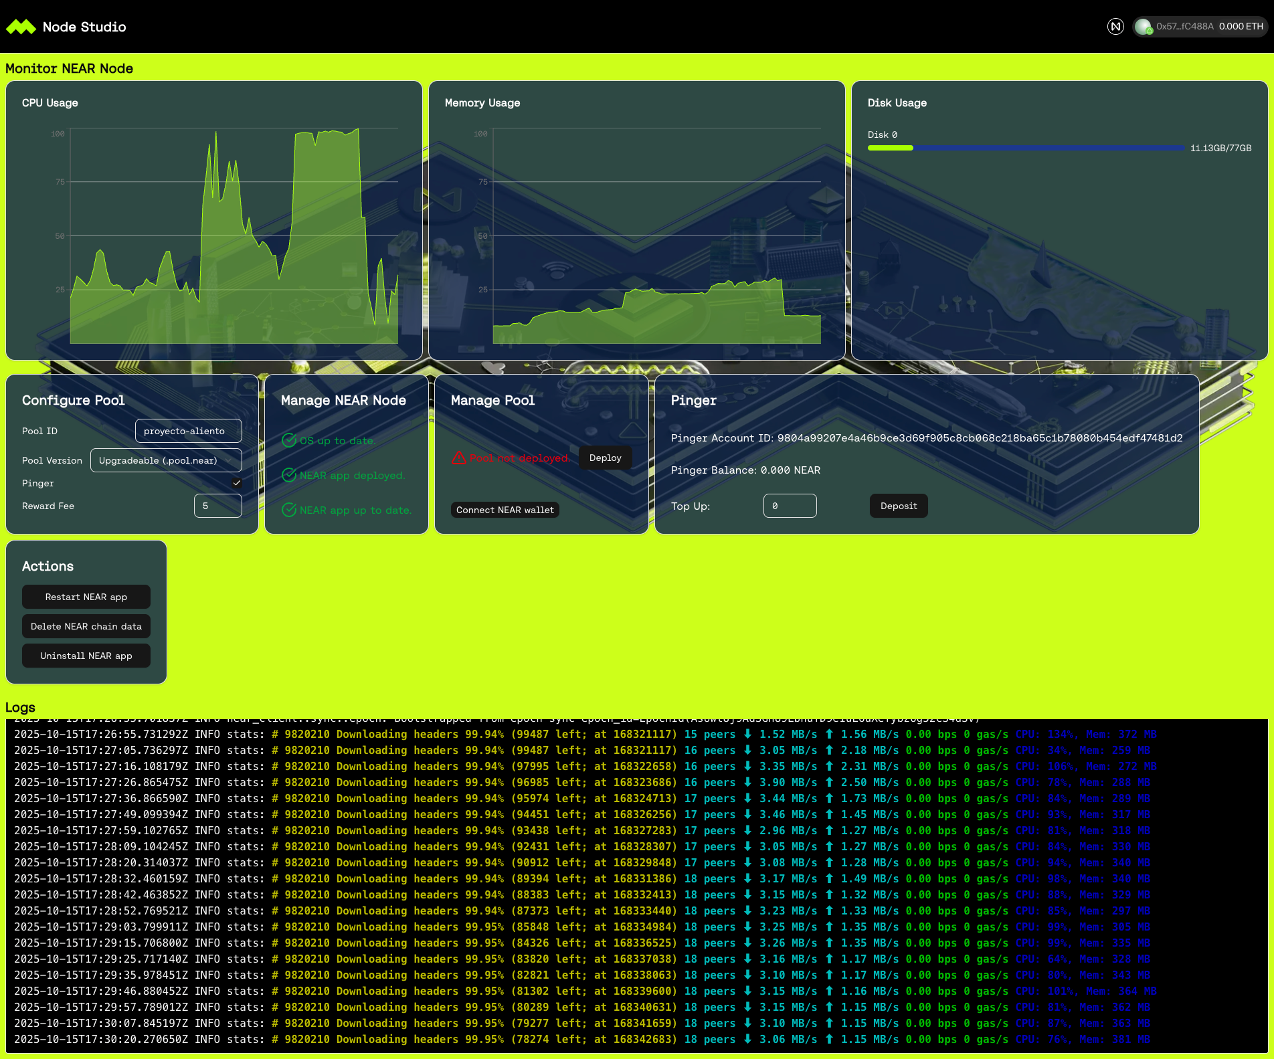The image size is (1274, 1059).
Task: Click Restart NEAR app
Action: 86,597
